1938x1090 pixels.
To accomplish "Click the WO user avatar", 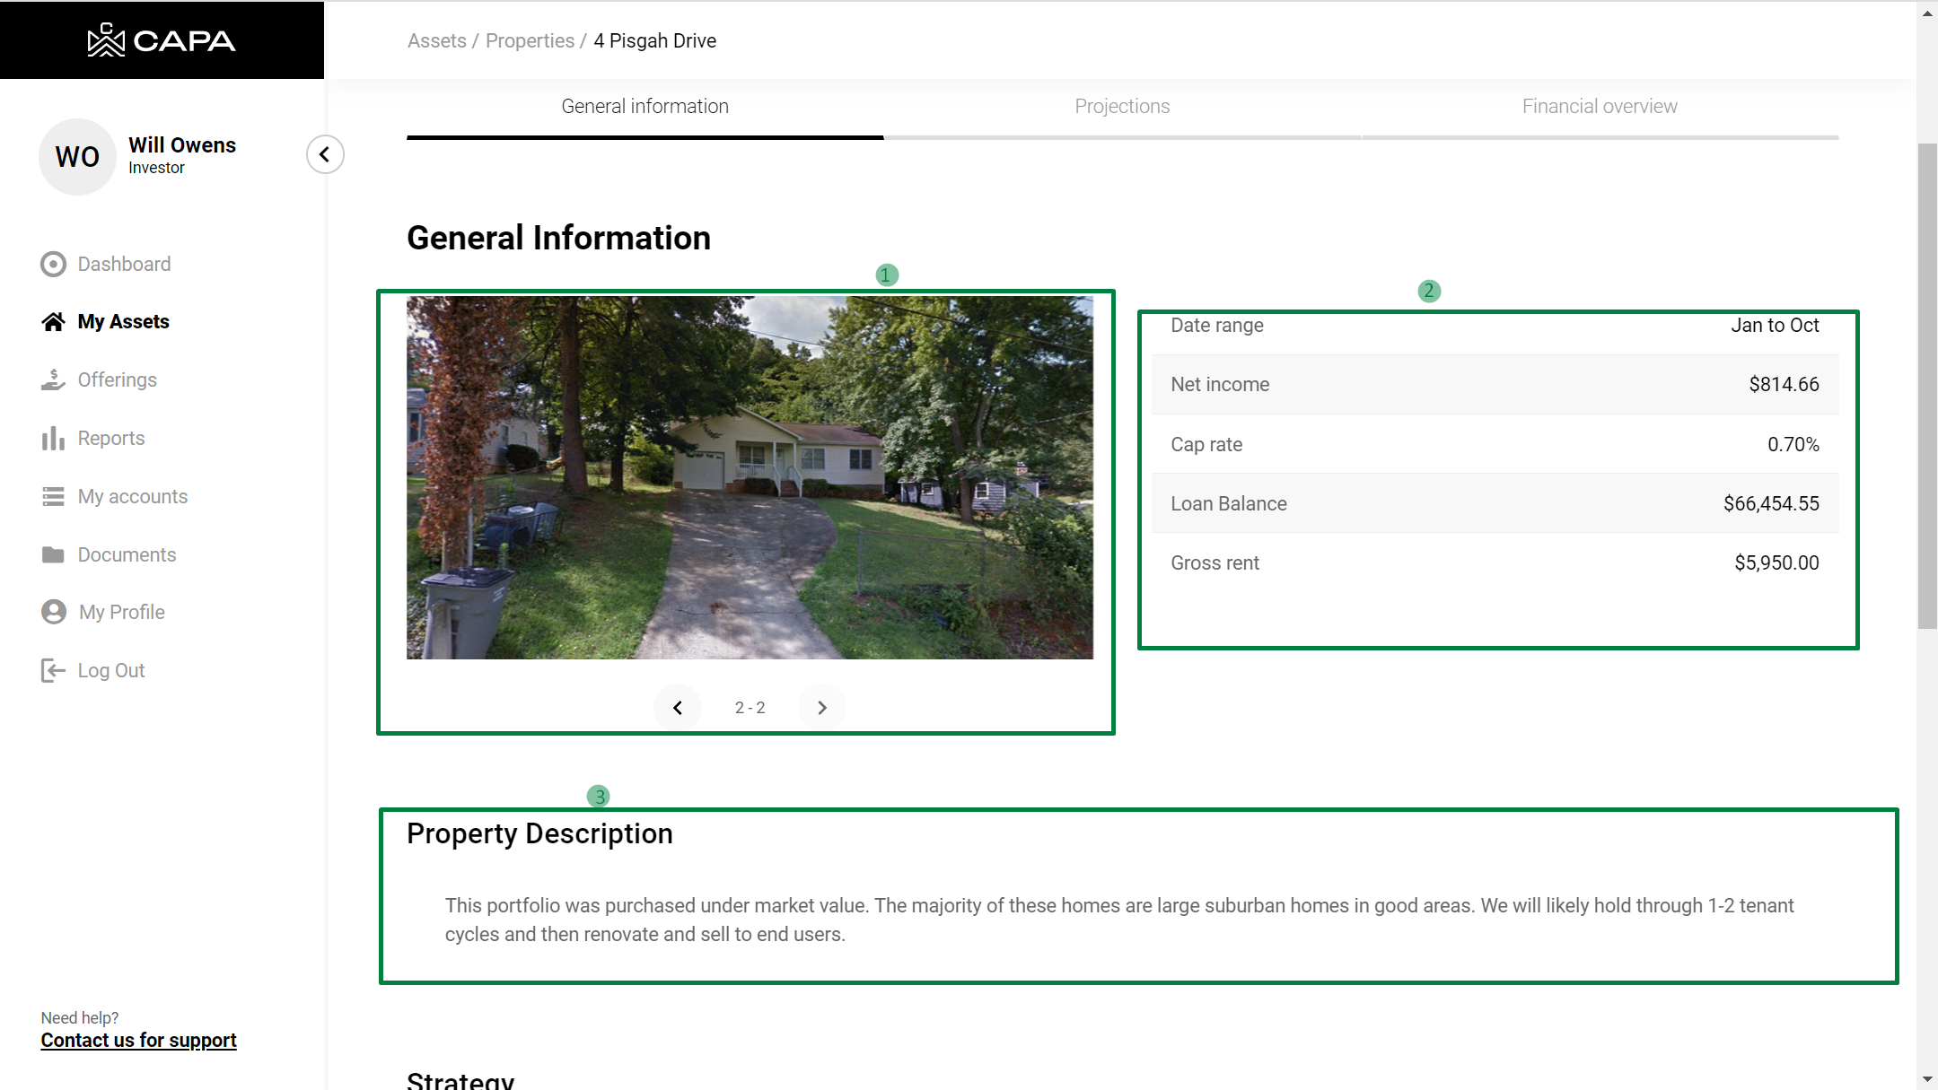I will [x=77, y=157].
